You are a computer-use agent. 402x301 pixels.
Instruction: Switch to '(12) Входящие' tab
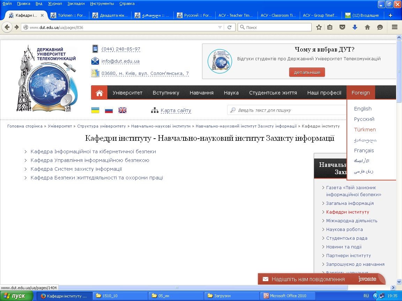point(363,15)
